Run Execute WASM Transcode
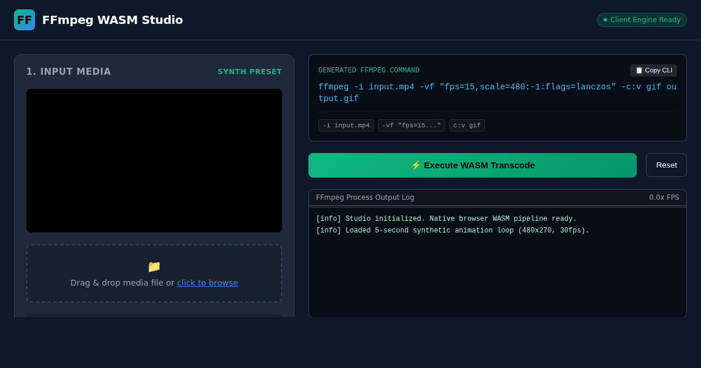The image size is (701, 368). coord(473,165)
